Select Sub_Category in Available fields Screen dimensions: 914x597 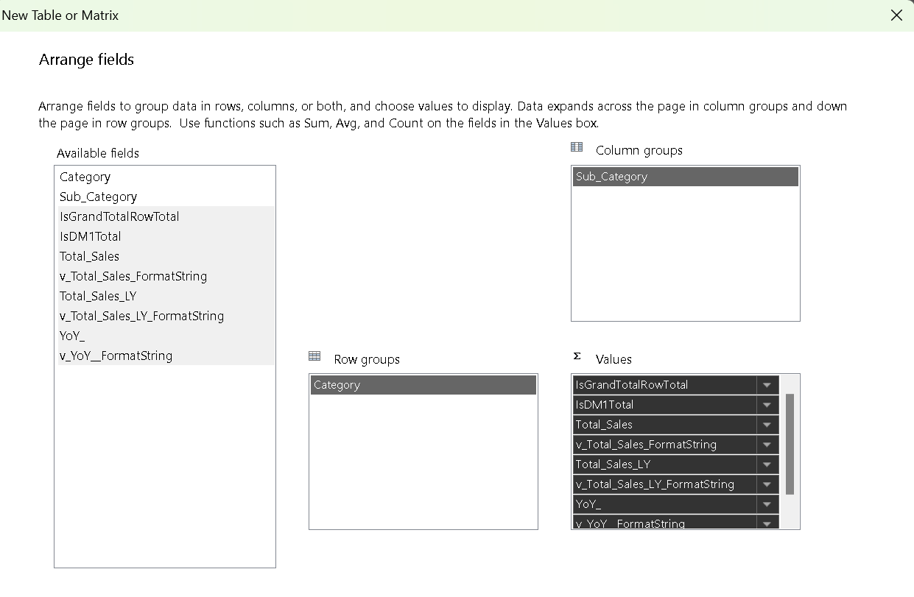(x=99, y=197)
